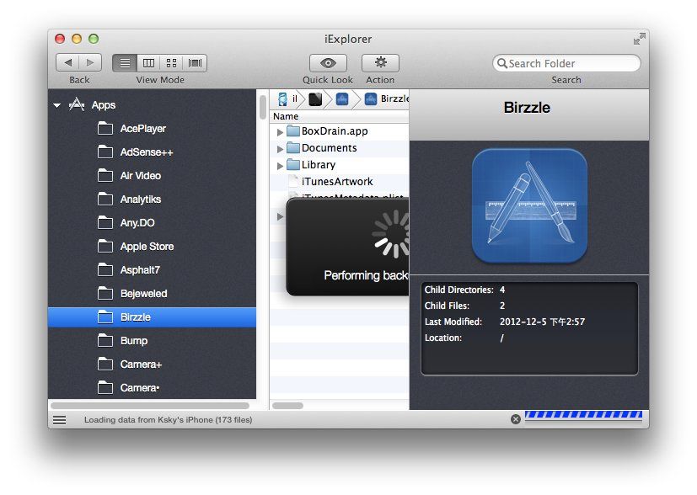
Task: Go back with the left arrow button
Action: 67,62
